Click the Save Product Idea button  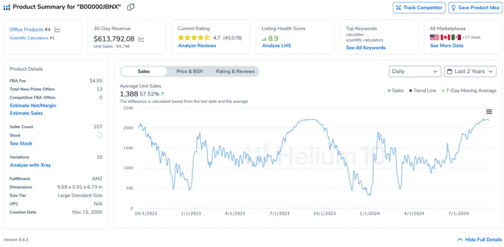[475, 8]
